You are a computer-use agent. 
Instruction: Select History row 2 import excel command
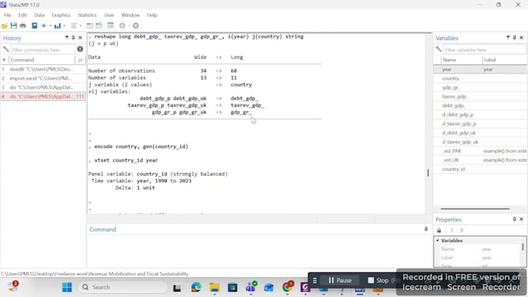(43, 78)
